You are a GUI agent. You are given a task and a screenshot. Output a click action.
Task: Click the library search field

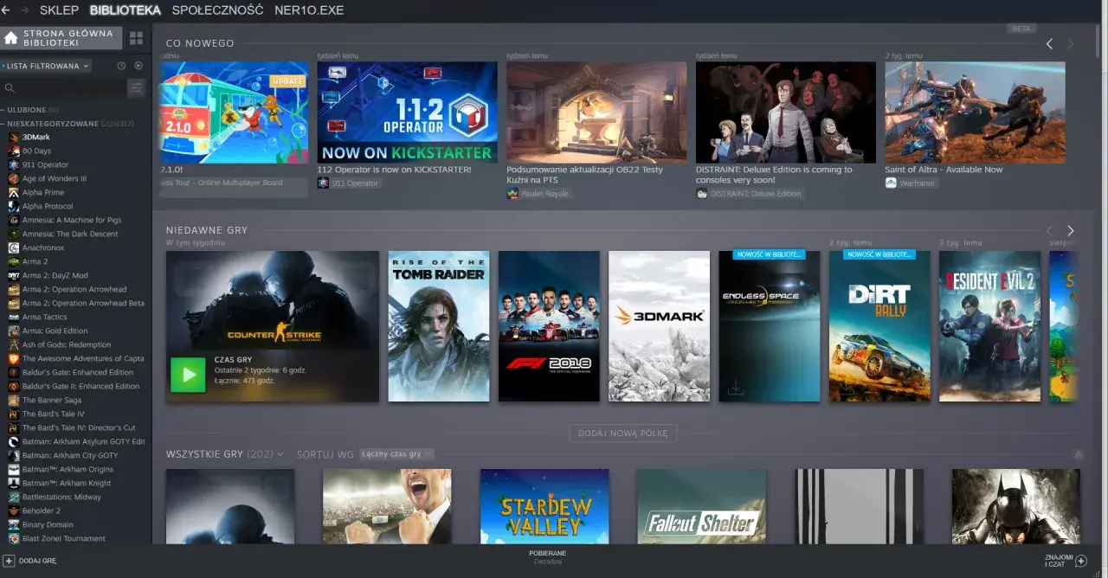point(63,87)
